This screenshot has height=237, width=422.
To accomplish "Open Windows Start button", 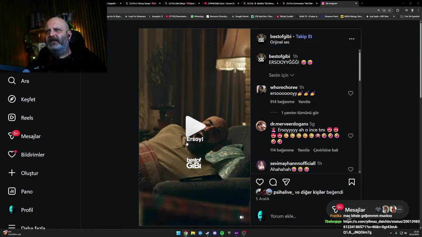I will (x=178, y=233).
